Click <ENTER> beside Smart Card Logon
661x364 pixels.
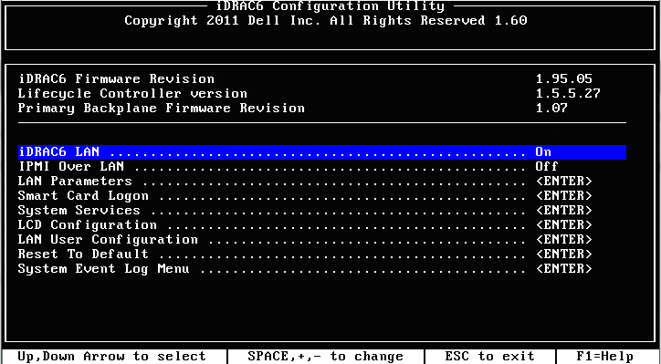tap(564, 196)
